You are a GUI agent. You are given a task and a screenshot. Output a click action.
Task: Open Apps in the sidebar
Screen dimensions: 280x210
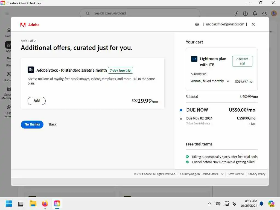(8, 47)
